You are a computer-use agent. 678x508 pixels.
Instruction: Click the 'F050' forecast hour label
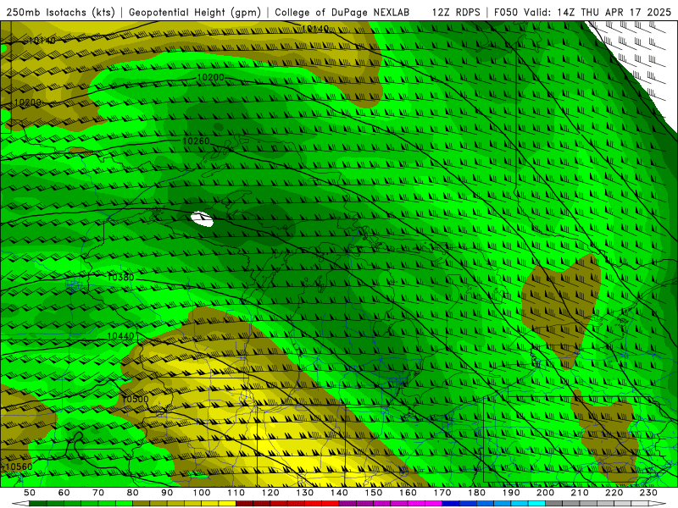(x=506, y=13)
